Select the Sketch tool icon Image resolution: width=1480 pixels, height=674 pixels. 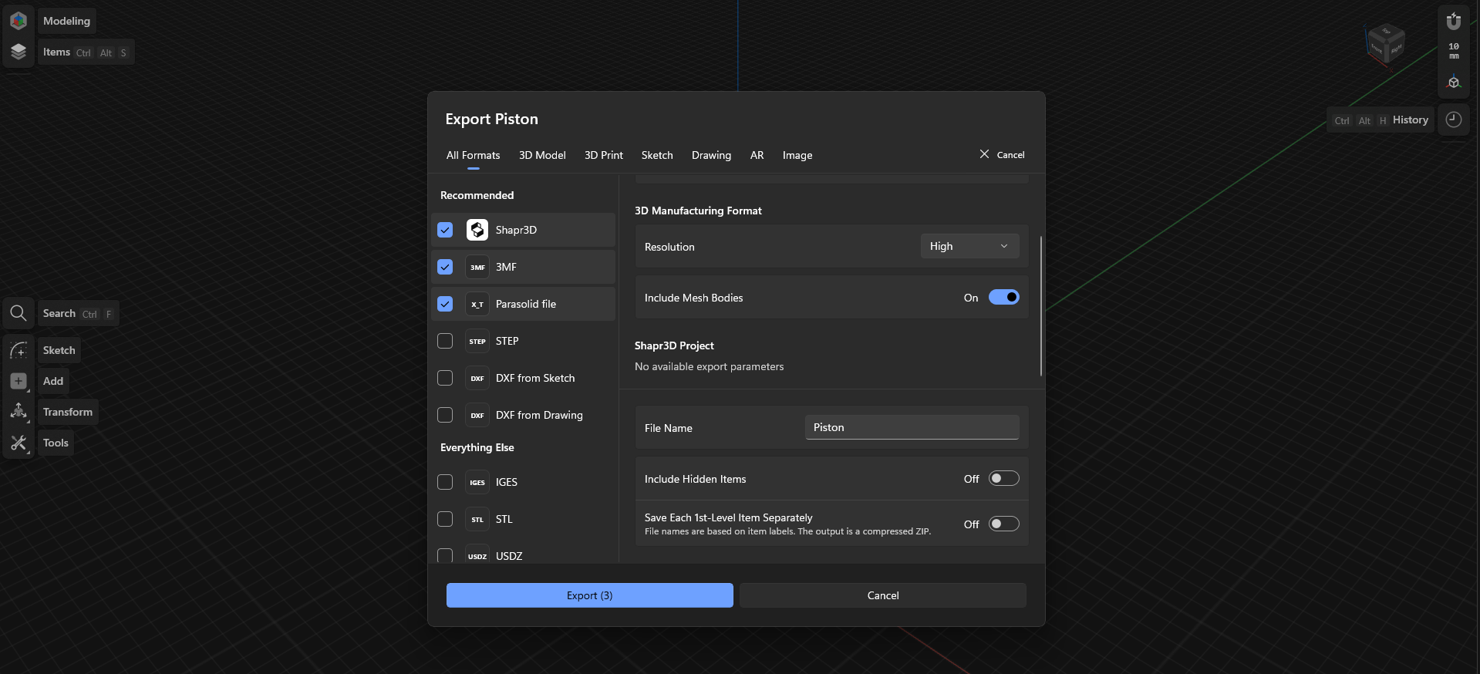[x=19, y=350]
